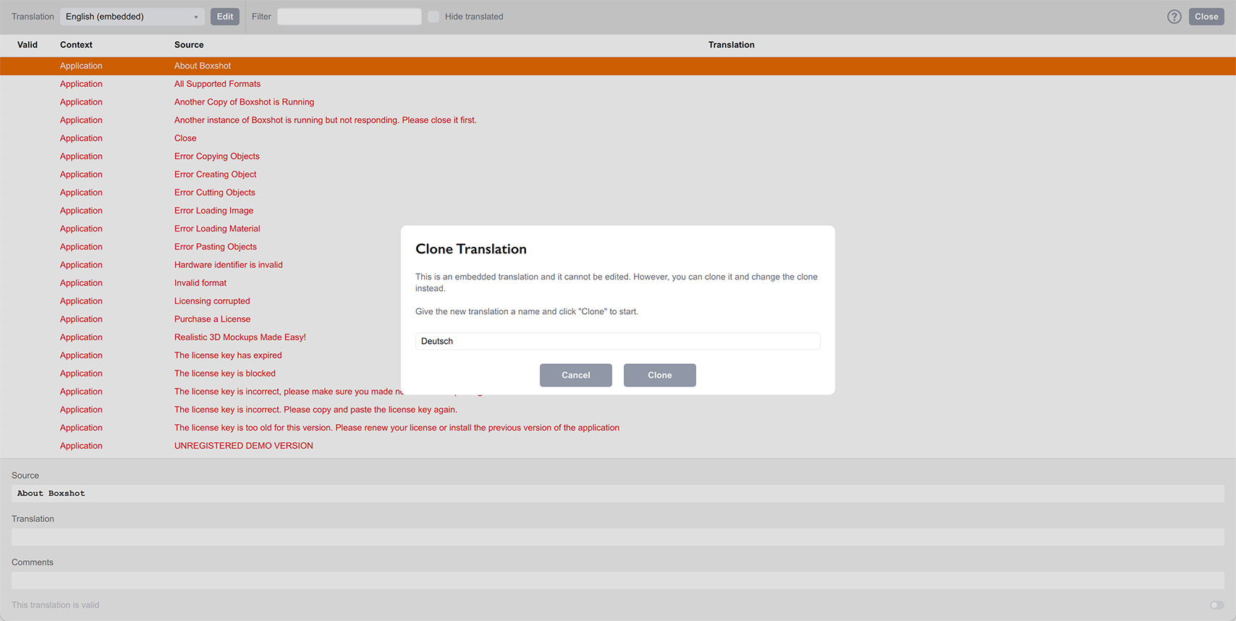Toggle the translation is valid switch
This screenshot has height=621, width=1236.
(x=1216, y=605)
